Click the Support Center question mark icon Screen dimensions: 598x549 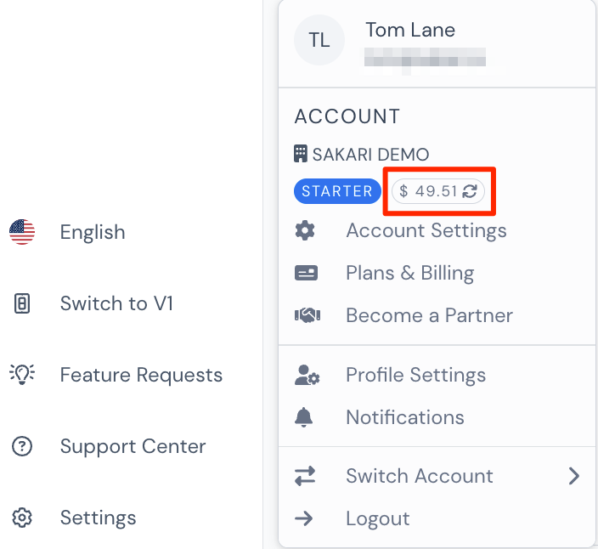pyautogui.click(x=22, y=446)
